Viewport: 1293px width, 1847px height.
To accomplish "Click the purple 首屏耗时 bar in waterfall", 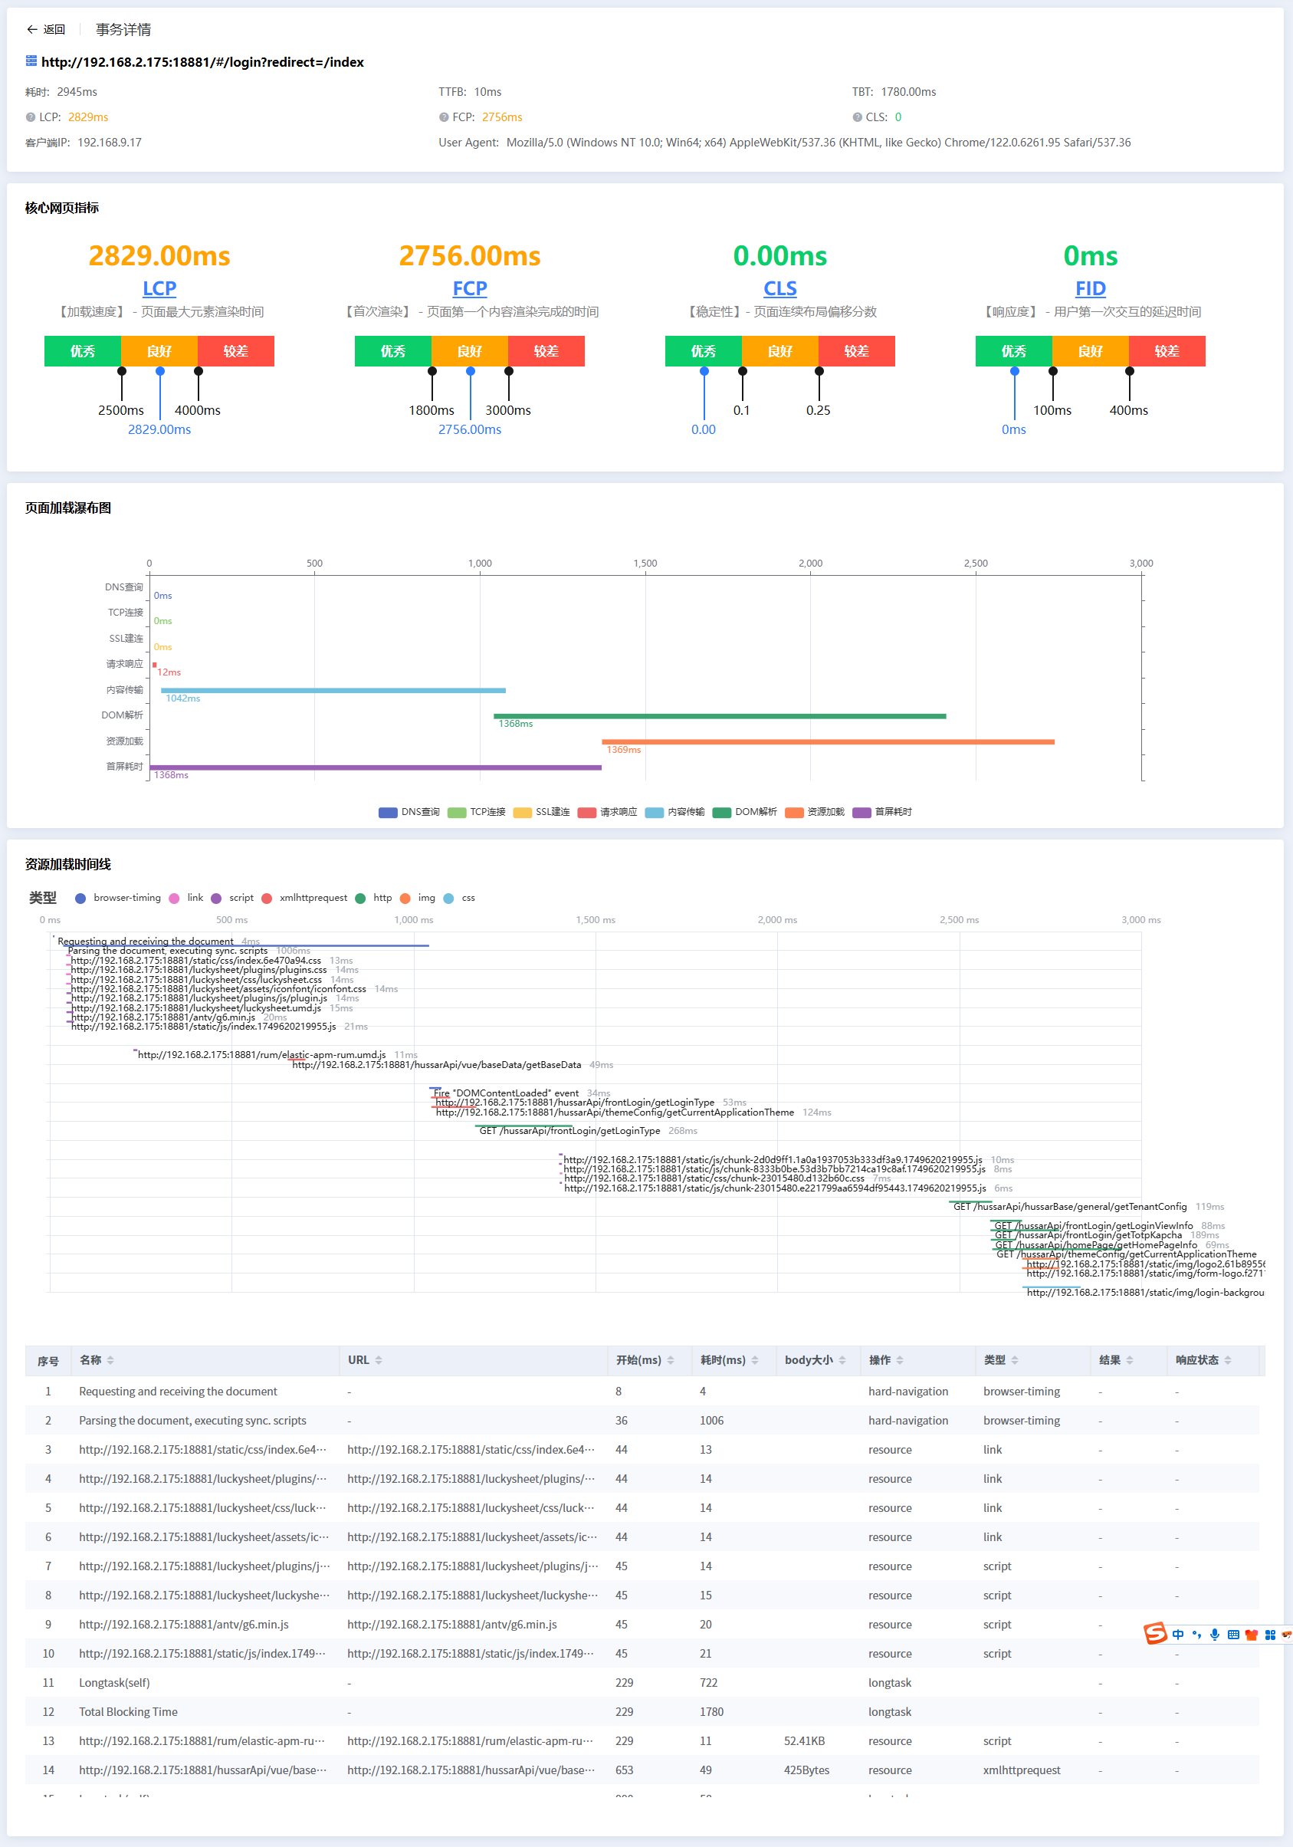I will point(375,767).
